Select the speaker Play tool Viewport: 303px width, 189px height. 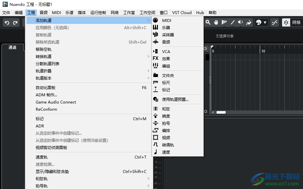(240, 22)
